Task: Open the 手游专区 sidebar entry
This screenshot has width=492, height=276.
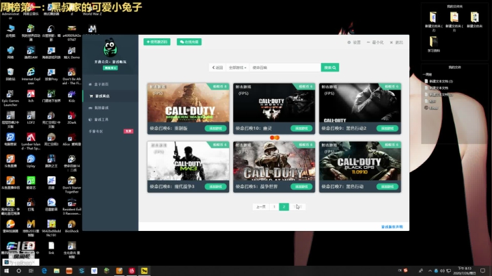Action: pyautogui.click(x=110, y=131)
